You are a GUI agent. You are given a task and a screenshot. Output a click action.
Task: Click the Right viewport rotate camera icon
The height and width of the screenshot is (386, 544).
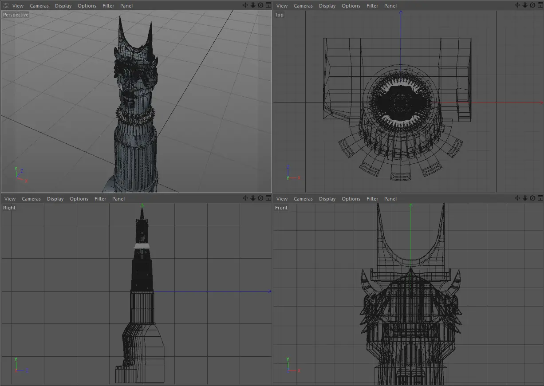tap(260, 198)
